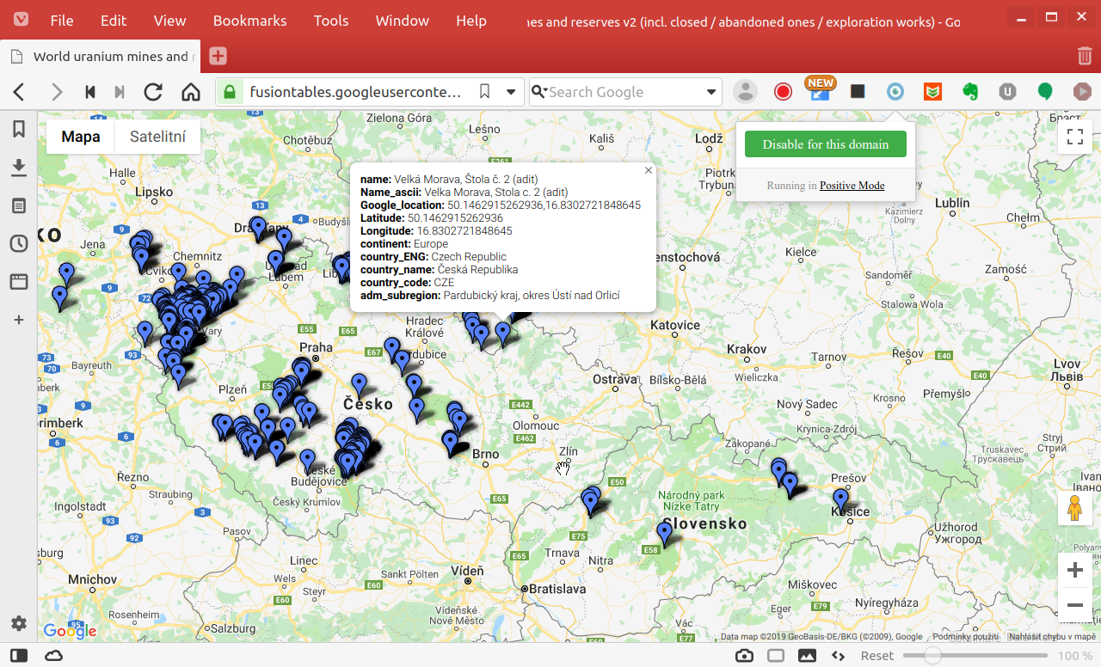
Task: Open the green chat bubble extension
Action: coord(1045,92)
